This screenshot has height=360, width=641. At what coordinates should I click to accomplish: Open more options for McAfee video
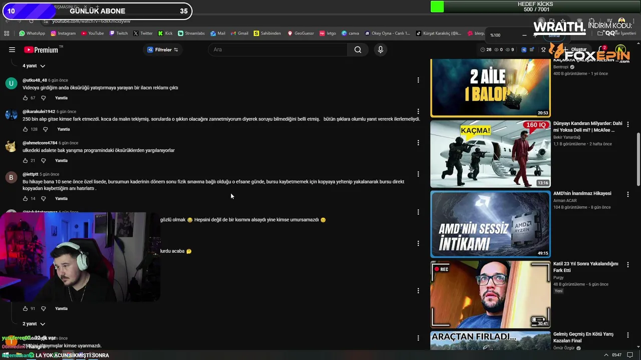coord(628,124)
